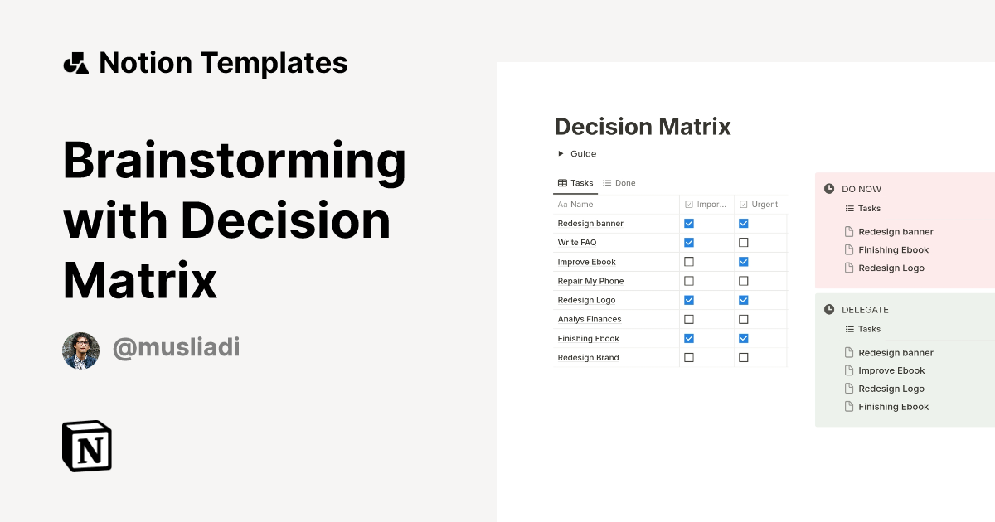This screenshot has width=995, height=522.
Task: Uncheck Important for Redesign banner
Action: (x=688, y=223)
